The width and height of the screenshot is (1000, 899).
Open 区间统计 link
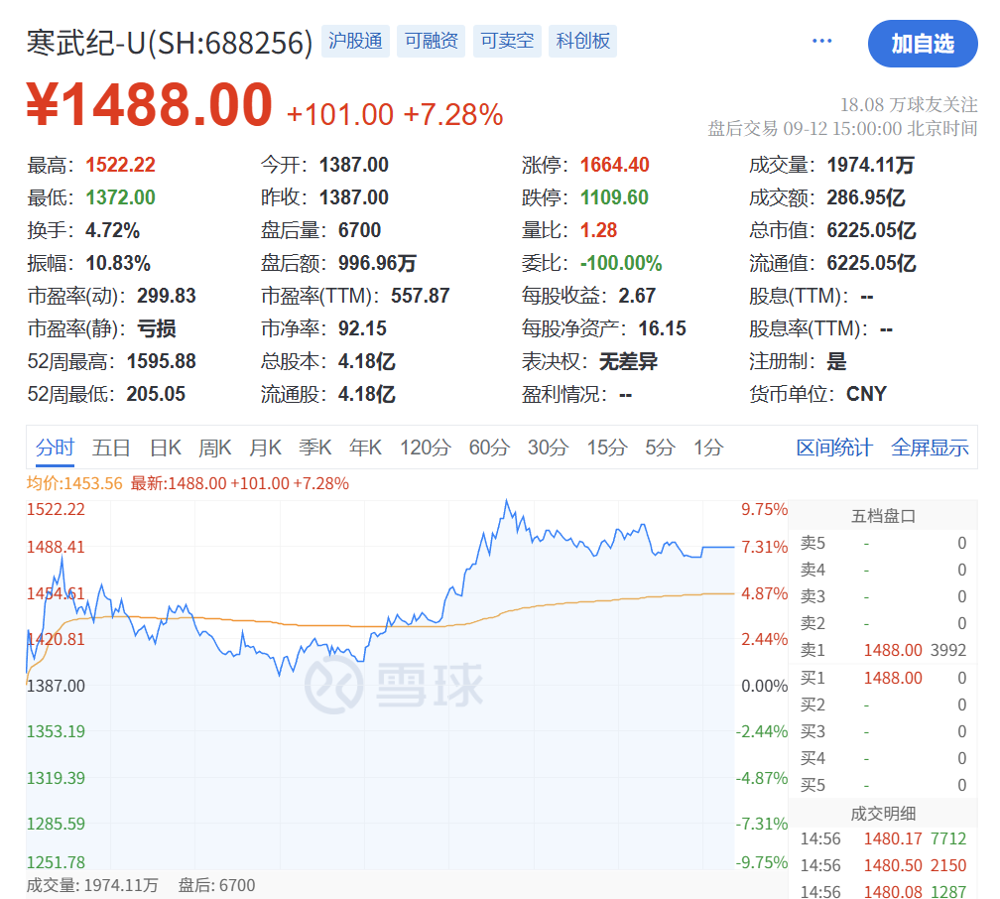(834, 448)
